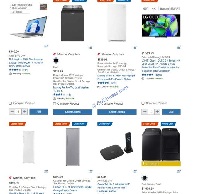The image size is (220, 194).
Task: Check Compare Product for Dell Inspiron laptop
Action: [x=10, y=103]
